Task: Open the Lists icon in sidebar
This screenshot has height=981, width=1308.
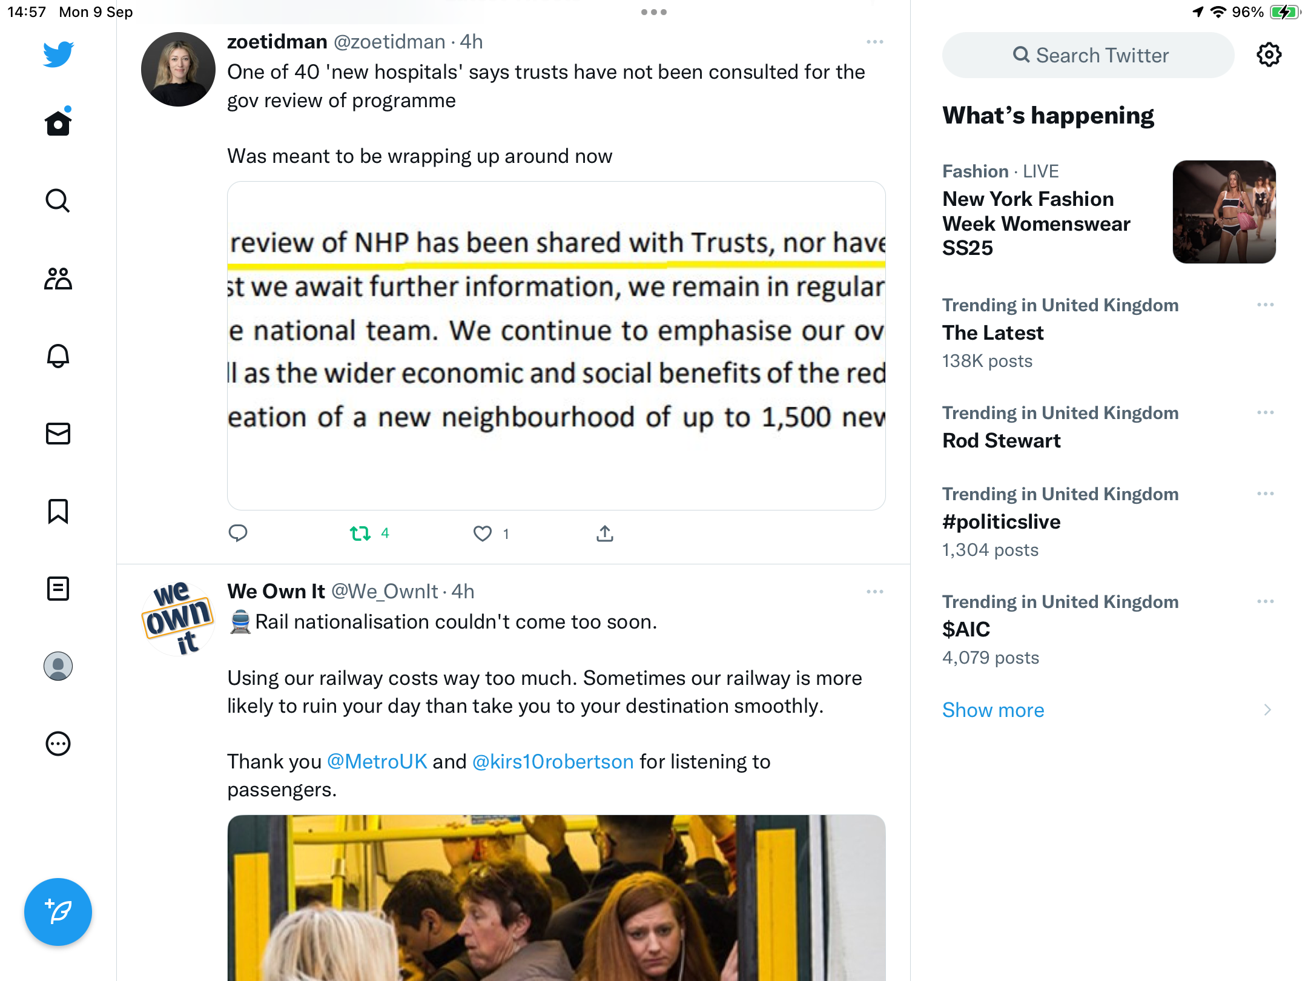Action: [x=58, y=589]
